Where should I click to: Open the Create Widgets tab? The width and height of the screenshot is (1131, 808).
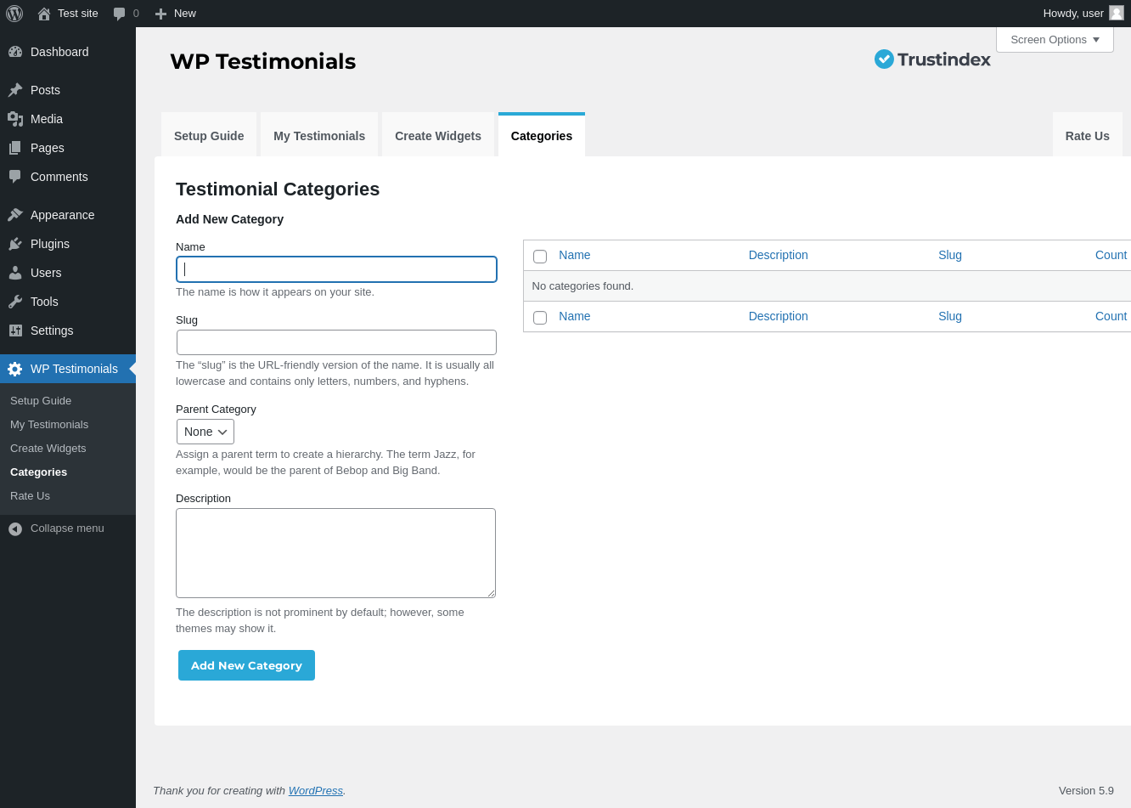(438, 136)
